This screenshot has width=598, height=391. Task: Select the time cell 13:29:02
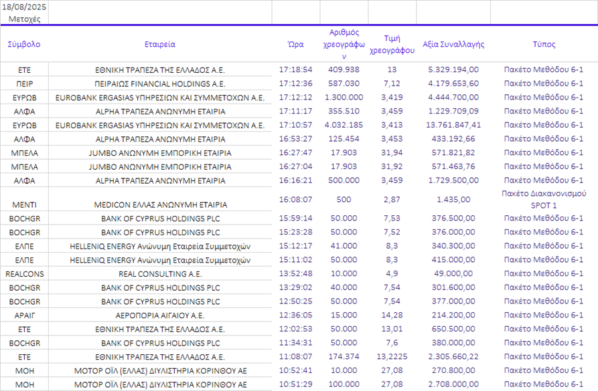pos(295,287)
